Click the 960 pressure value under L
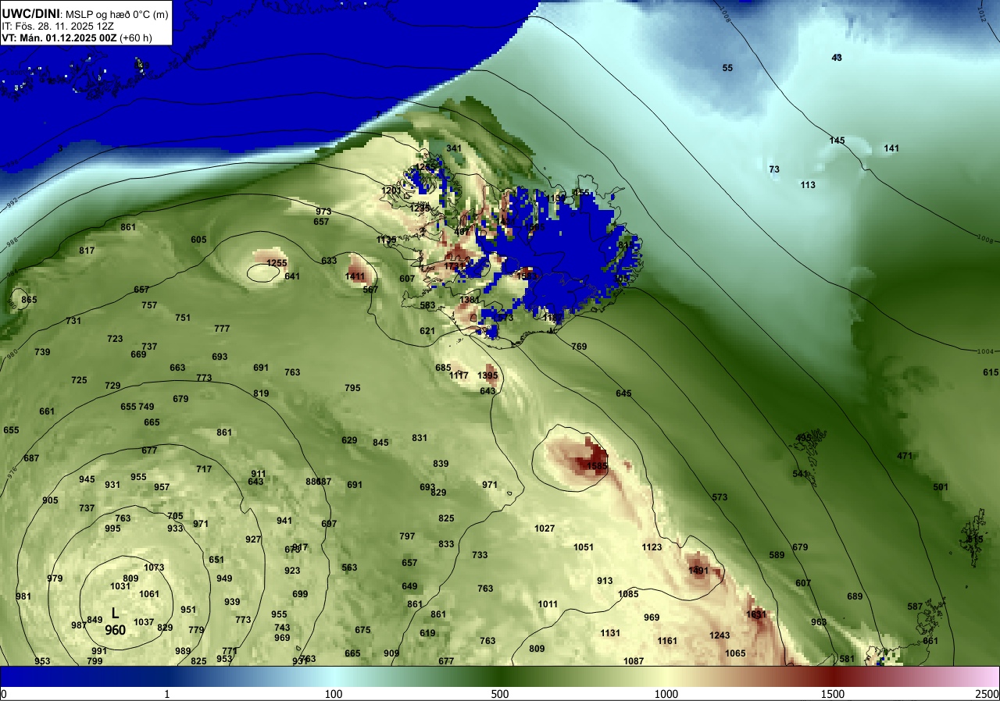1000x701 pixels. [115, 630]
